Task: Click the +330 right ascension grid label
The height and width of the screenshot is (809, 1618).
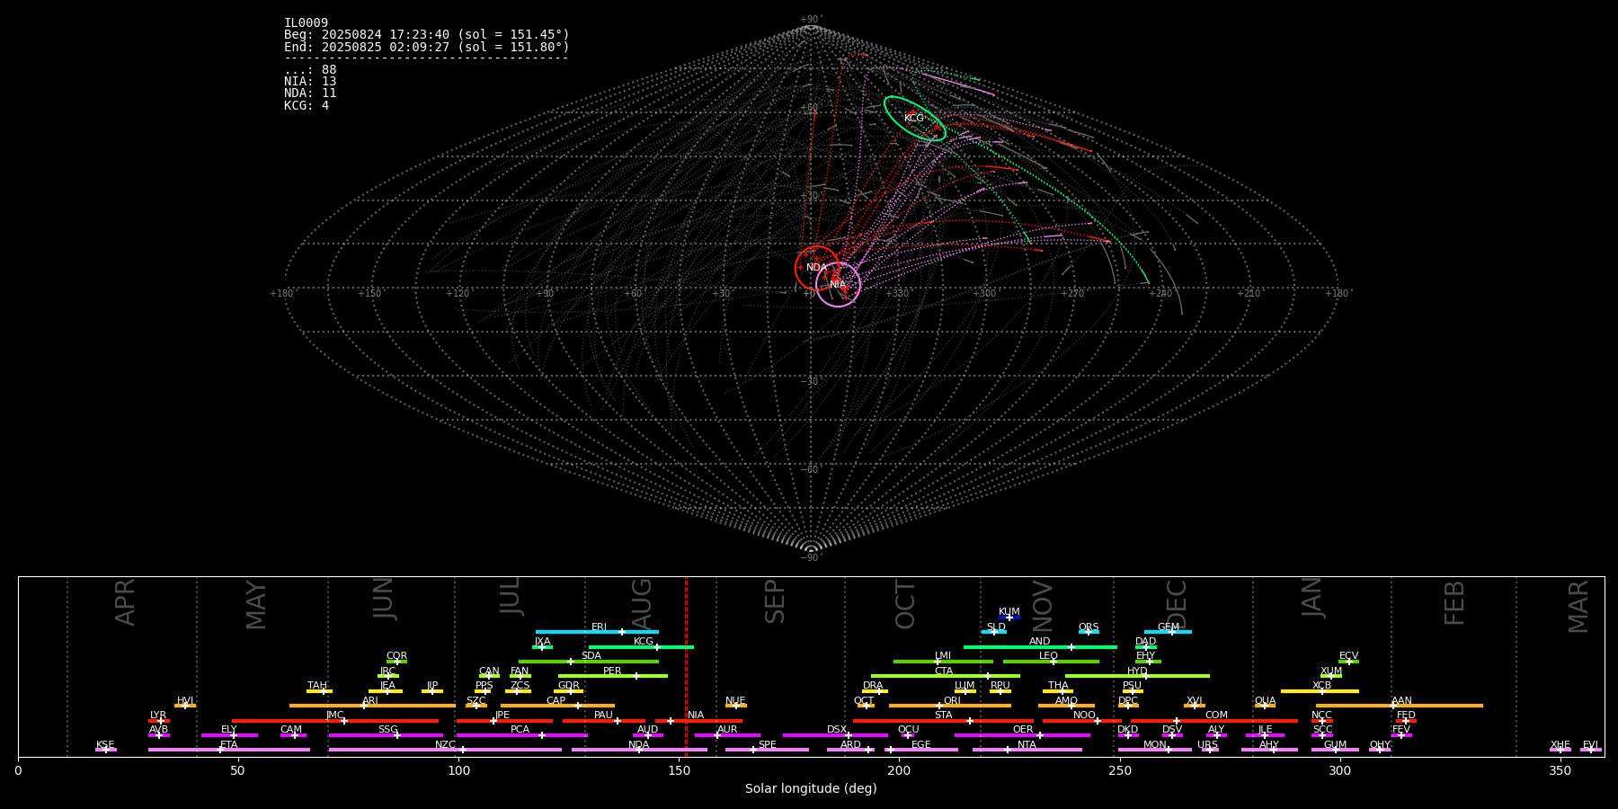Action: [897, 293]
